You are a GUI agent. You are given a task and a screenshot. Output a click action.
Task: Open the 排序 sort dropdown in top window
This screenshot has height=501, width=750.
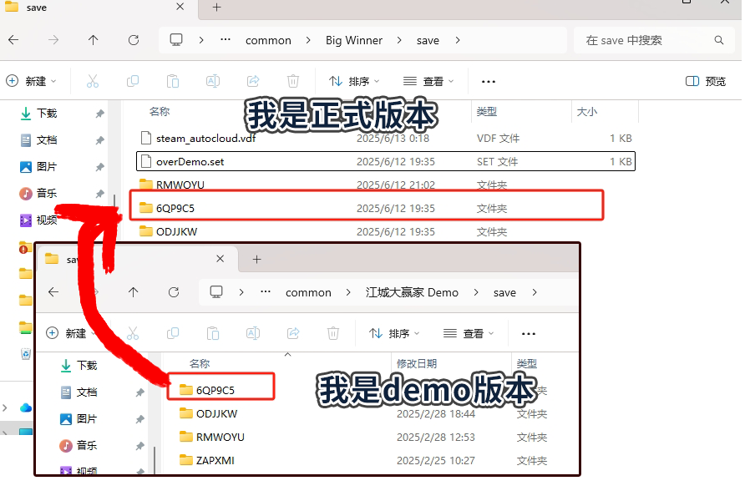(354, 81)
